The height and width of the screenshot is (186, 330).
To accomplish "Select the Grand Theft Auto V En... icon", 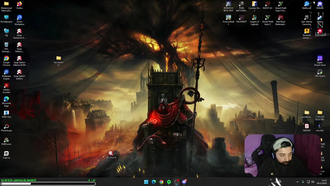I will [280, 7].
